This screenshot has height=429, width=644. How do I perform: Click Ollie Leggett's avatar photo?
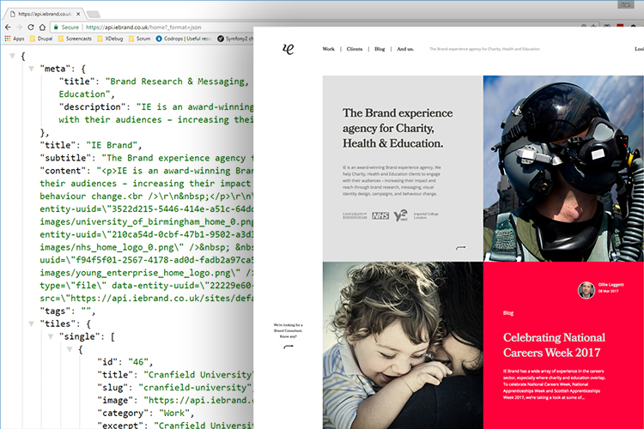tap(586, 290)
